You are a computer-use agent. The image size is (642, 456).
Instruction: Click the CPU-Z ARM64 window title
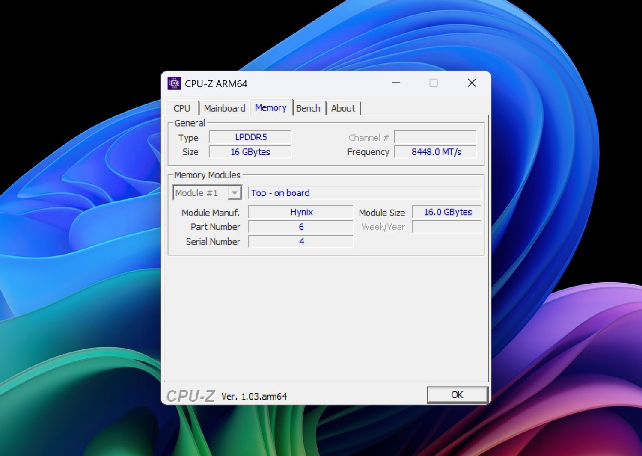(x=216, y=84)
